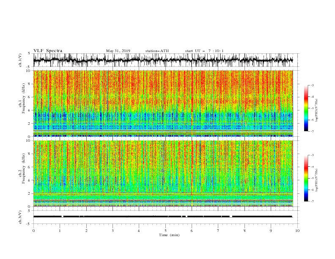Click the "2" tick on the time axis
This screenshot has height=259, width=335.
click(86, 231)
